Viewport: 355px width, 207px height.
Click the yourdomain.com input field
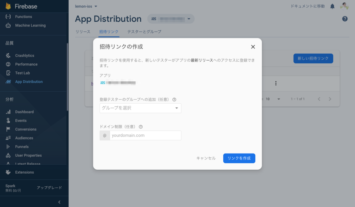[x=145, y=135]
